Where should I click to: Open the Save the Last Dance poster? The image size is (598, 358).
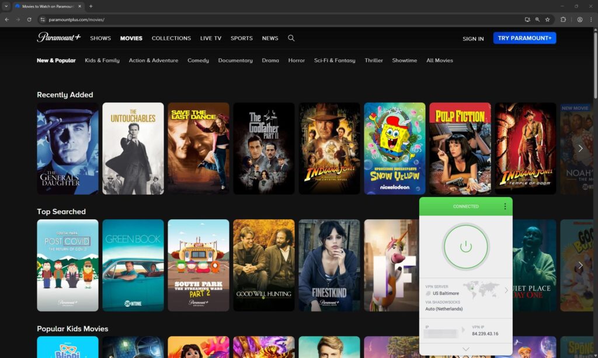[x=199, y=149]
